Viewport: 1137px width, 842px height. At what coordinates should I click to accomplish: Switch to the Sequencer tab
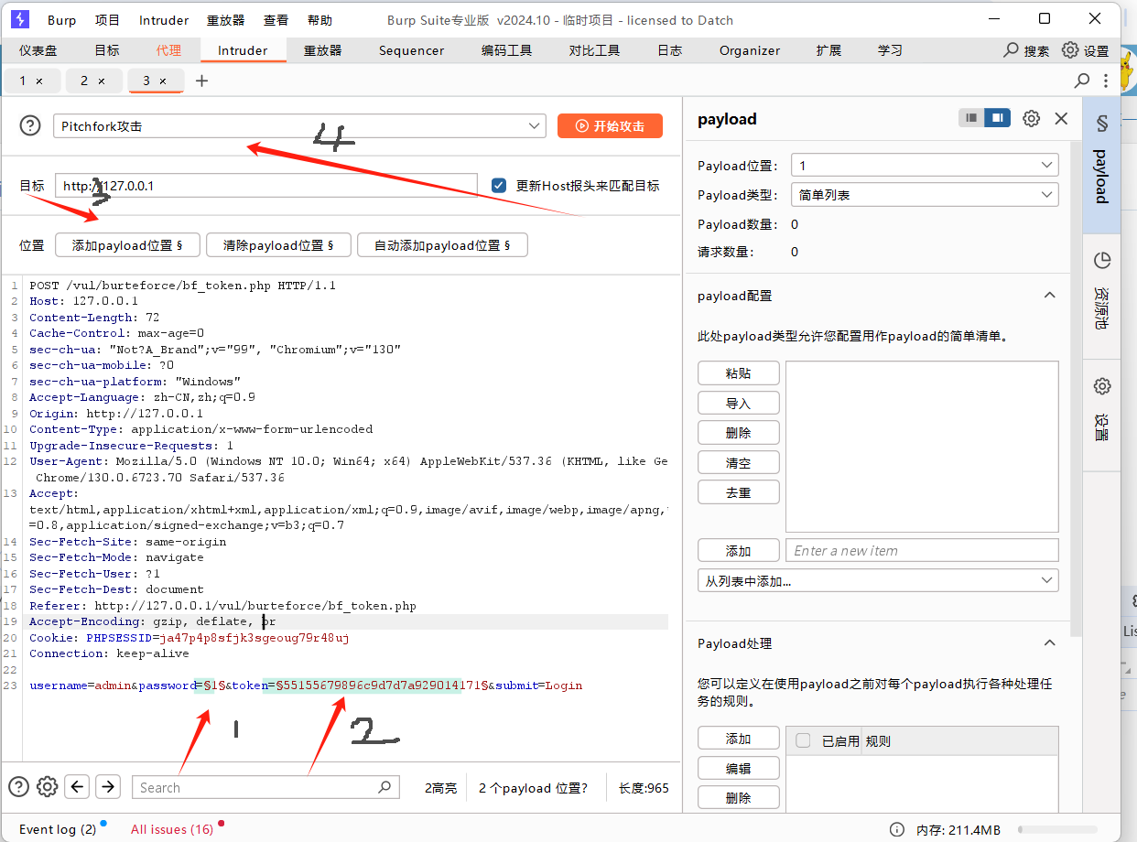pyautogui.click(x=412, y=50)
